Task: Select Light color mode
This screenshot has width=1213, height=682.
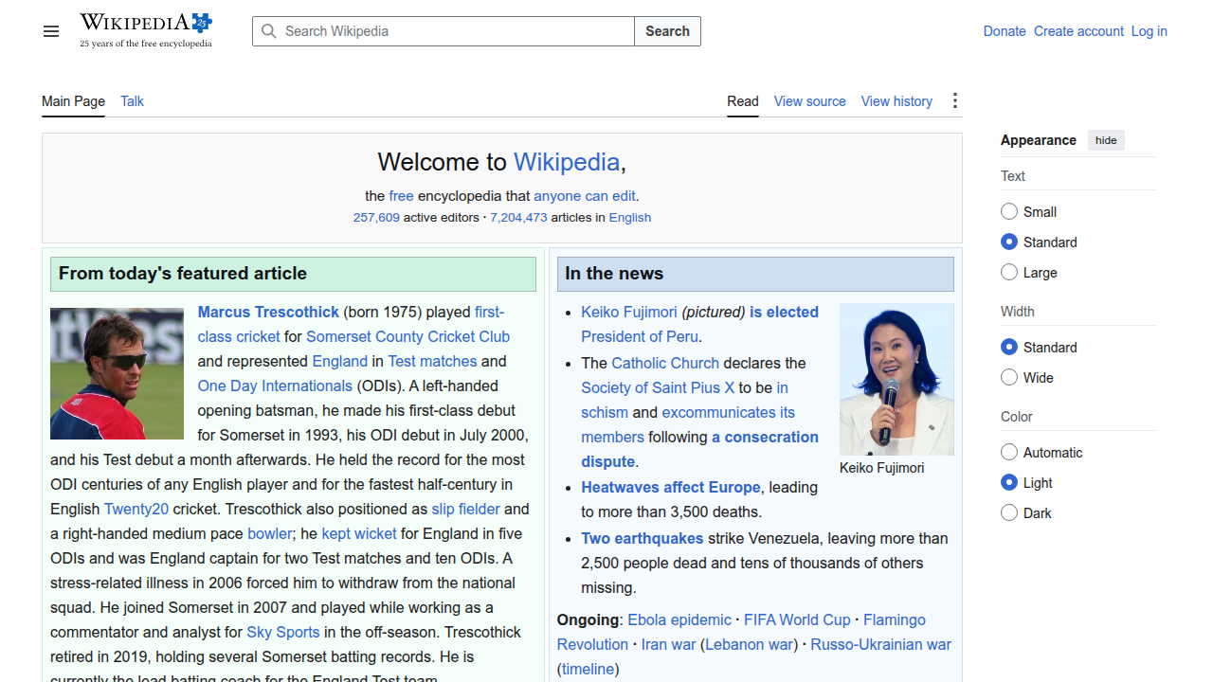Action: tap(1009, 483)
